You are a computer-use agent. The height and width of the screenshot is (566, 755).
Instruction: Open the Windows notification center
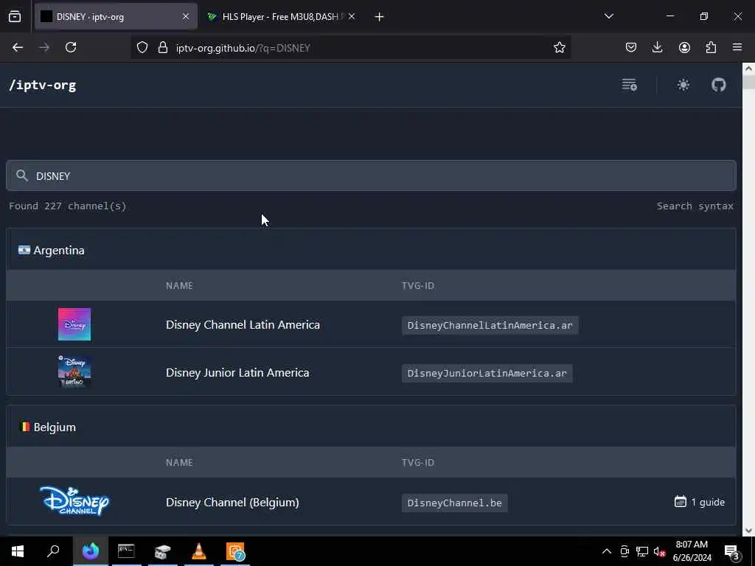coord(731,551)
